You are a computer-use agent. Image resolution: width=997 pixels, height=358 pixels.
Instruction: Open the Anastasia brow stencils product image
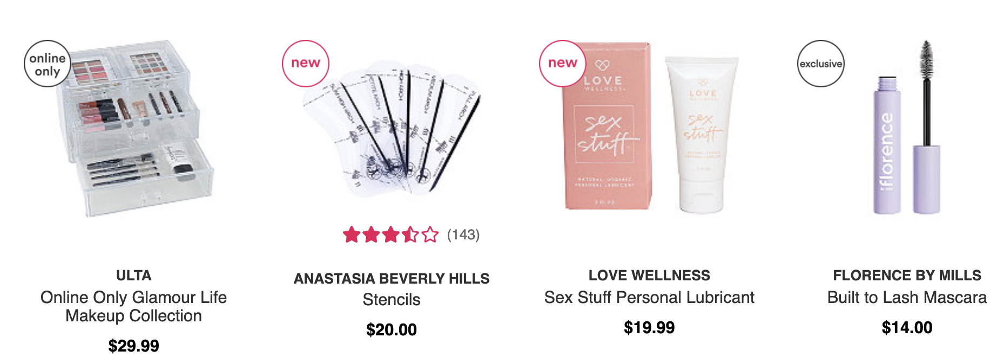click(392, 129)
